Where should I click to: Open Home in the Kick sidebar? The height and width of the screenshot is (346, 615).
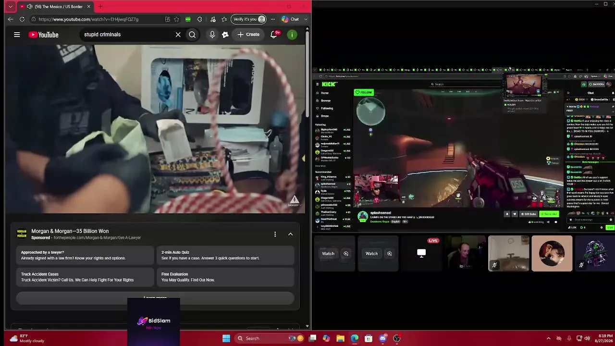pos(325,93)
